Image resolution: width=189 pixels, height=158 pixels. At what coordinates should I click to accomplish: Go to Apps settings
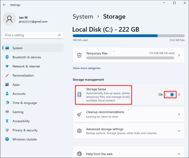(x=33, y=85)
